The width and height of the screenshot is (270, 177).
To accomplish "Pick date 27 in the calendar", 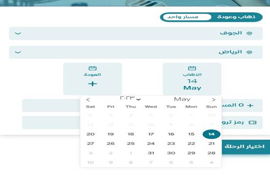I will (x=90, y=143).
